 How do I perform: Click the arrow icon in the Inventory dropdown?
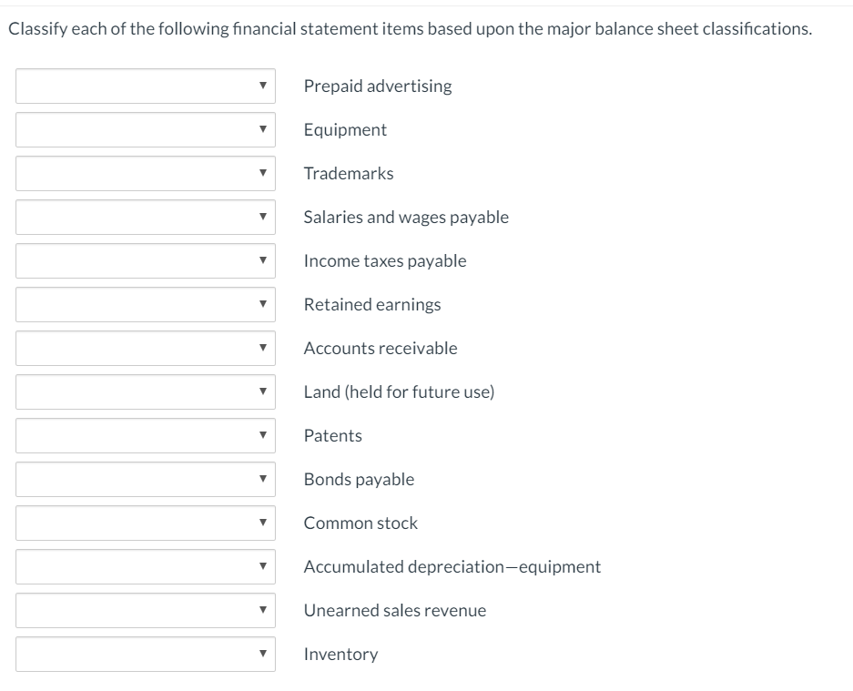(263, 654)
